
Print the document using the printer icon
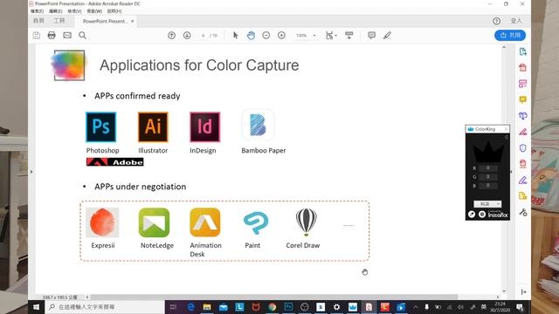52,35
